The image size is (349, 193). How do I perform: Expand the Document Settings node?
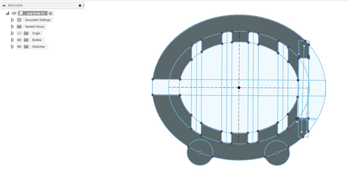click(12, 20)
